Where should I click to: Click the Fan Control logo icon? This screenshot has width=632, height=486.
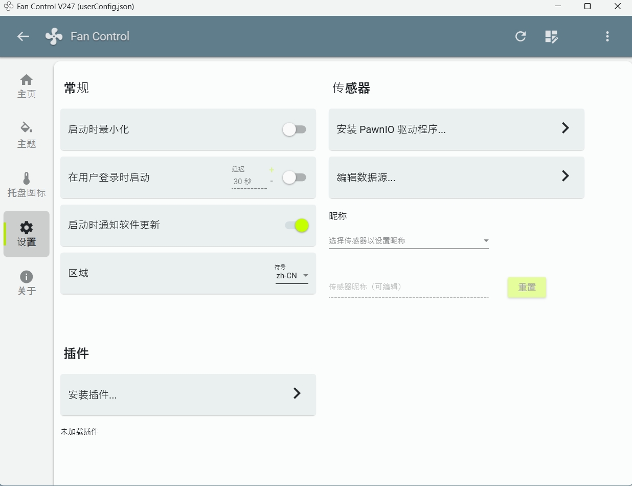pos(53,36)
